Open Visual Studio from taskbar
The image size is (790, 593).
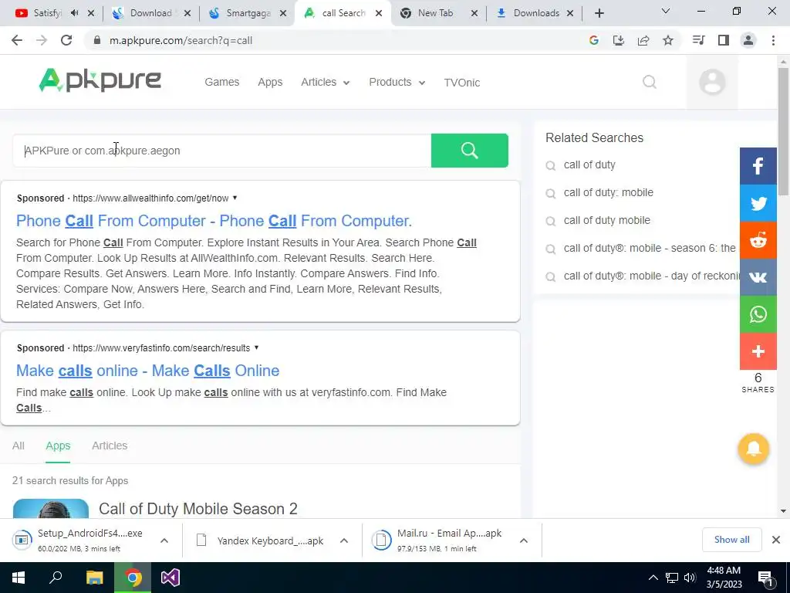[x=170, y=578]
